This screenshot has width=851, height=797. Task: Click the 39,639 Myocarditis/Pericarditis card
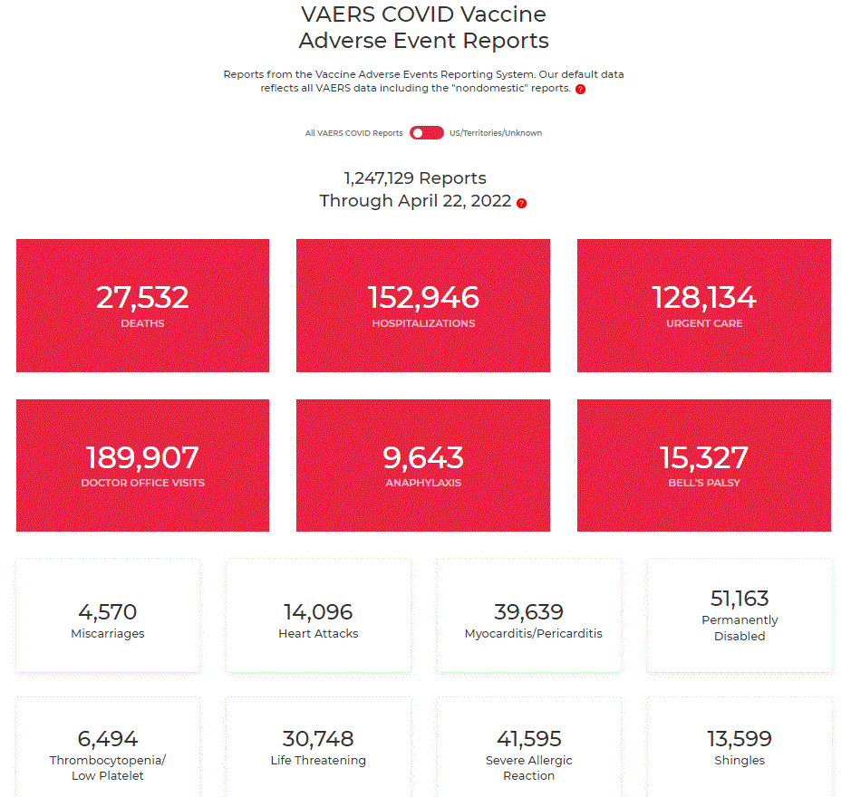point(529,617)
